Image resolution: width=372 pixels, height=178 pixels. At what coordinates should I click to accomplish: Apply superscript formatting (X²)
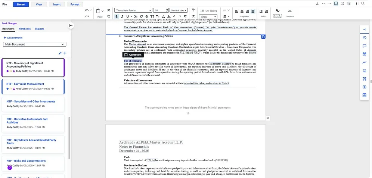point(141,16)
